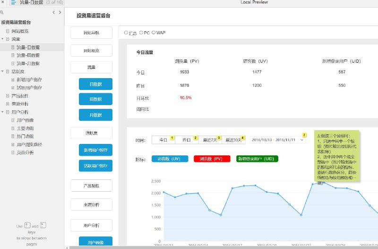Click page icon next to 来源分析

click(8, 104)
